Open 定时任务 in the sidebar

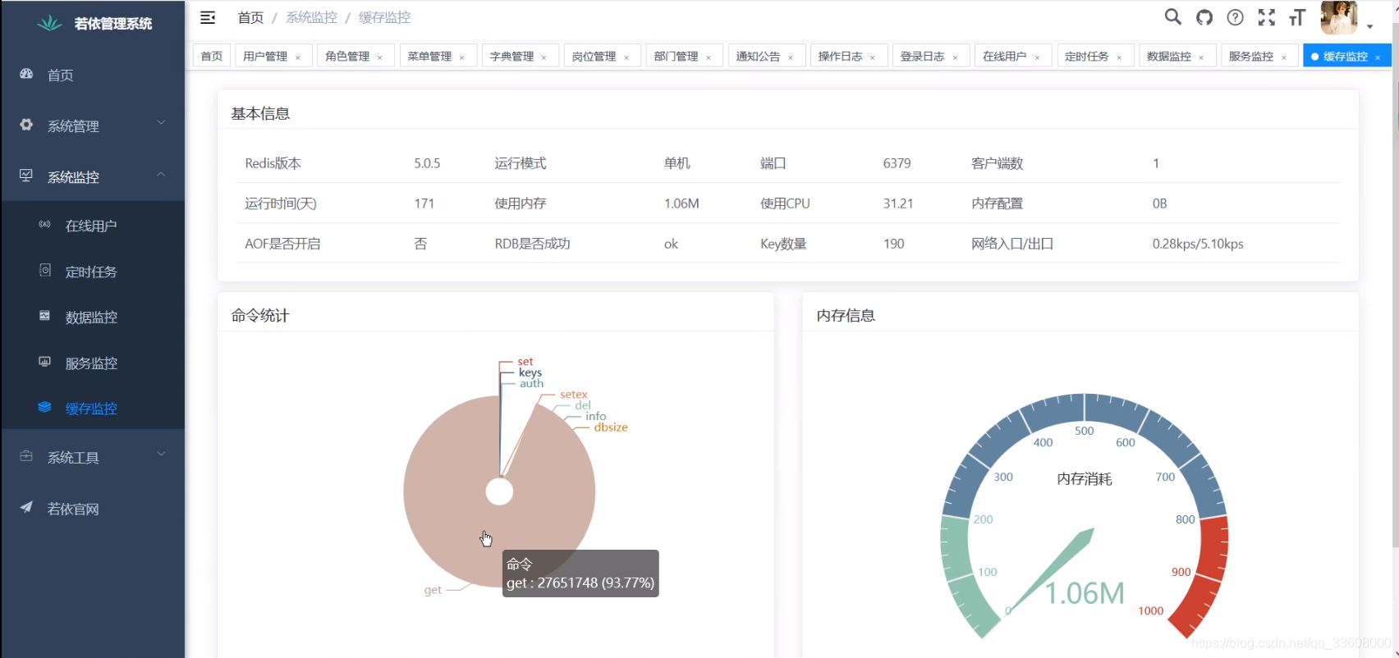pyautogui.click(x=92, y=272)
